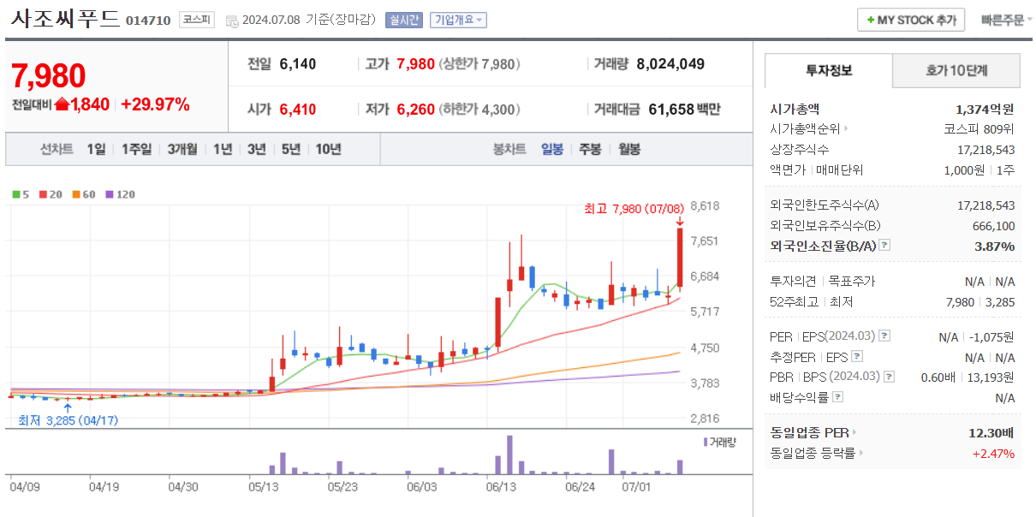Click the 시가 6,410 value

coord(298,109)
